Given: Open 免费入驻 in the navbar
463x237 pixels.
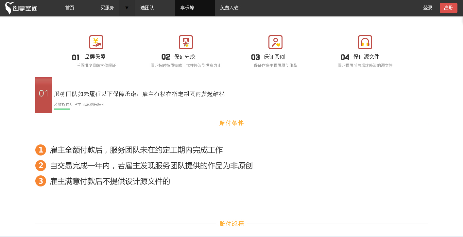Looking at the screenshot, I should [229, 8].
